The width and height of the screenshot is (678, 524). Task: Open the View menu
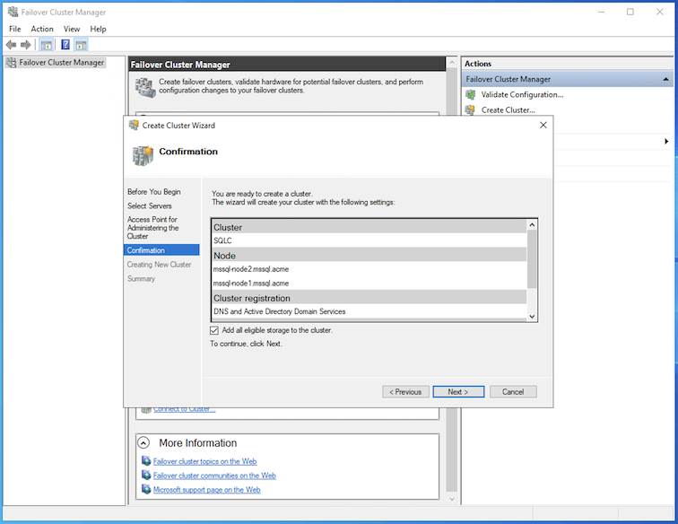pos(72,29)
